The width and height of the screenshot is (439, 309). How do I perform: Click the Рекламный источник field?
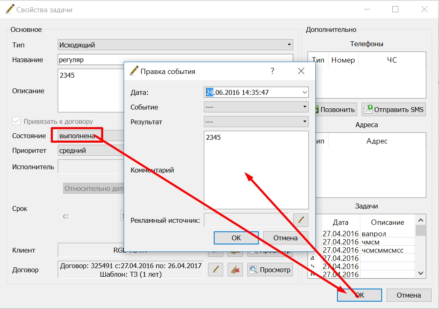[x=247, y=220]
